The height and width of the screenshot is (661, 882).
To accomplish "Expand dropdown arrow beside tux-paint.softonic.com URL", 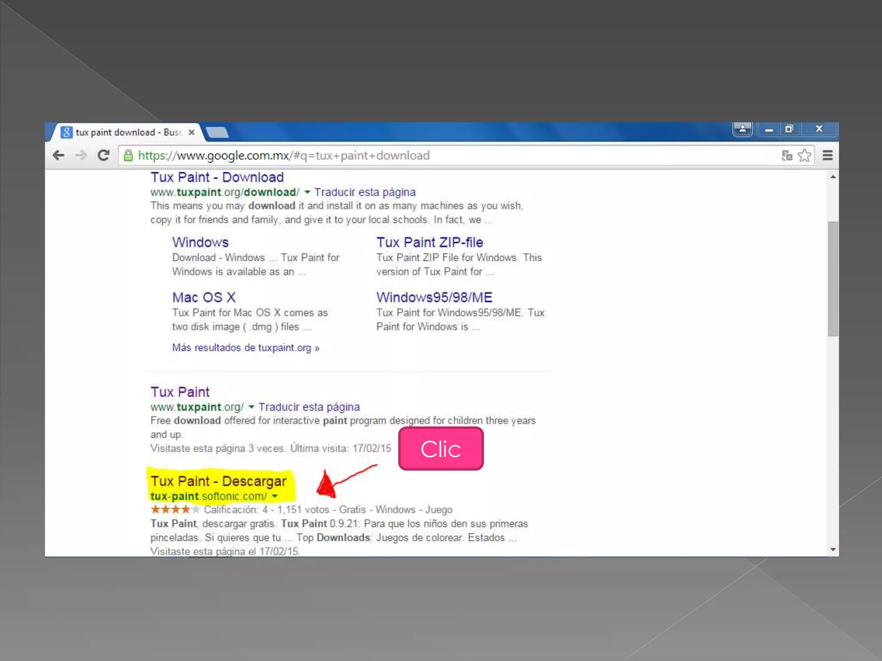I will point(275,497).
